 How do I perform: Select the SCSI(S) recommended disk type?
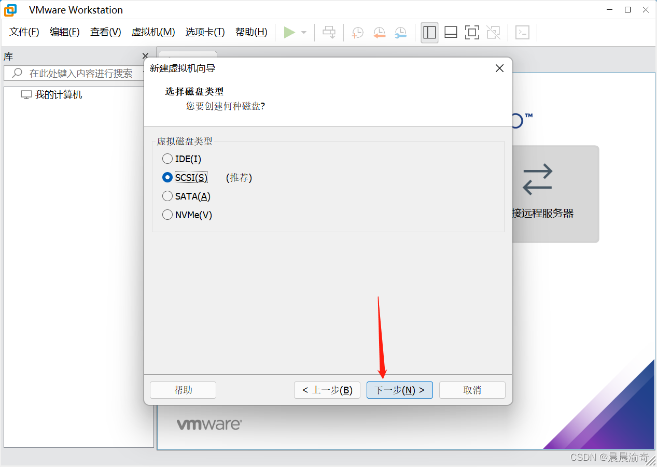click(185, 177)
